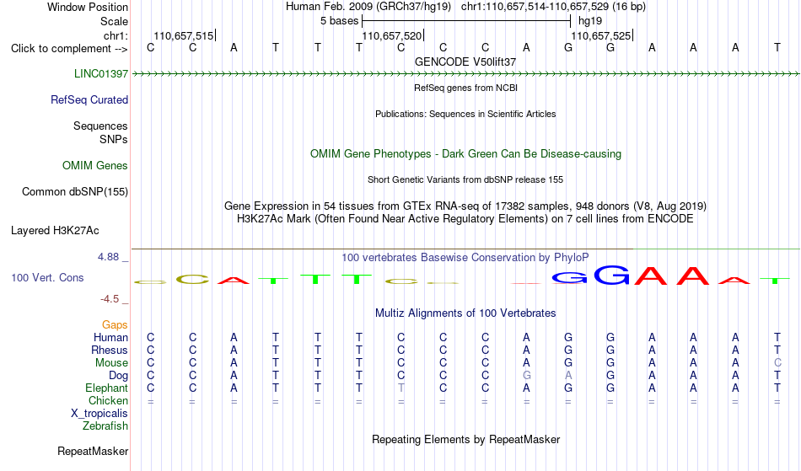Click the X_tropicalis species label
Viewport: 801px width, 471px height.
point(99,414)
